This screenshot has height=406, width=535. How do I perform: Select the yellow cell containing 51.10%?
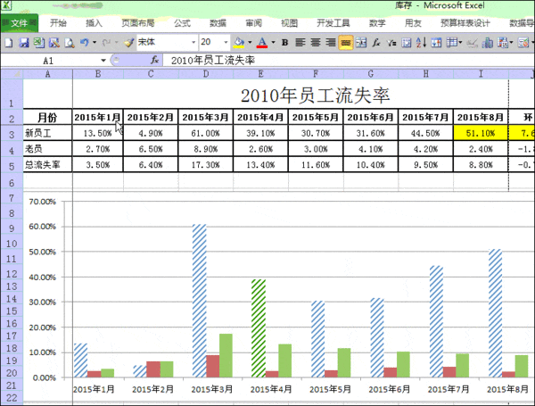pos(481,133)
